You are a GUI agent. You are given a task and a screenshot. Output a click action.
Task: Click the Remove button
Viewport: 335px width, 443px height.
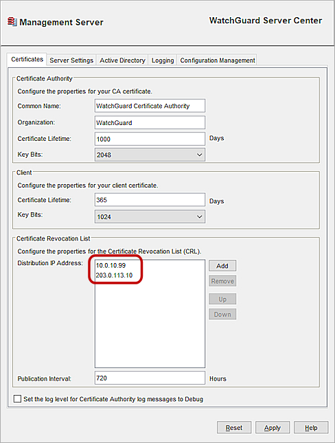point(222,281)
